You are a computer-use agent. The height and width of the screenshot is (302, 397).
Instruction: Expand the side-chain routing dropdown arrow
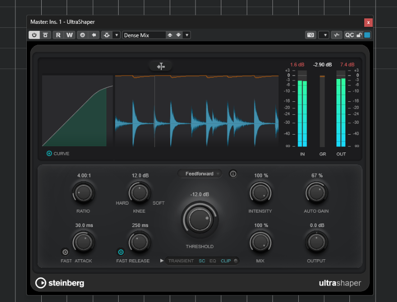pos(117,35)
